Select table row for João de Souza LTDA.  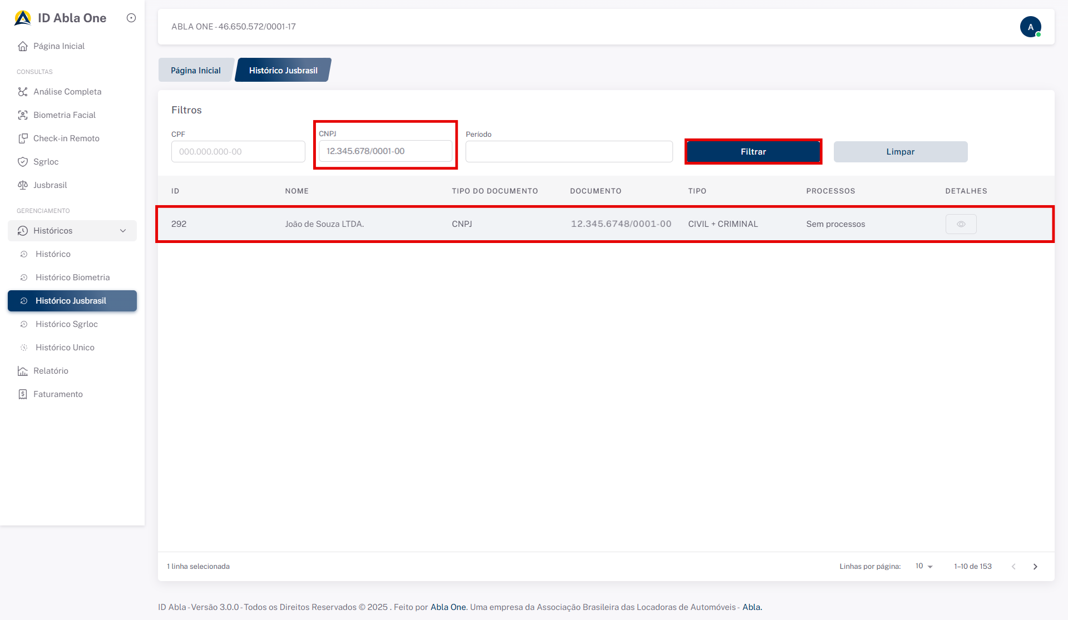tap(324, 224)
